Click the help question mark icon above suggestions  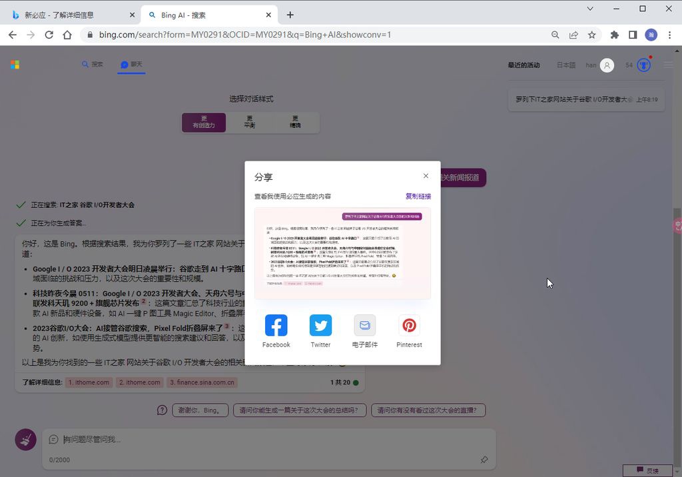tap(162, 410)
